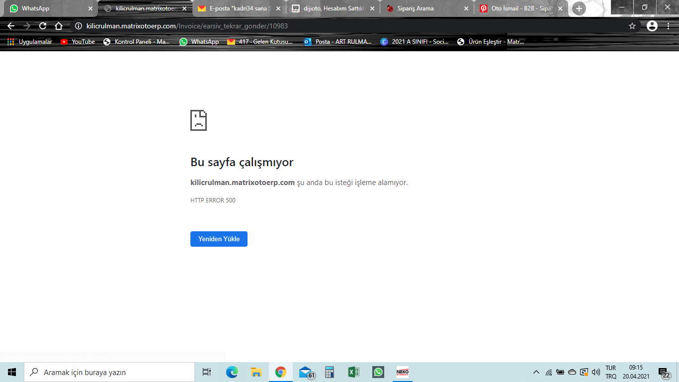Open the YouTube bookmark
This screenshot has height=382, width=679.
78,42
